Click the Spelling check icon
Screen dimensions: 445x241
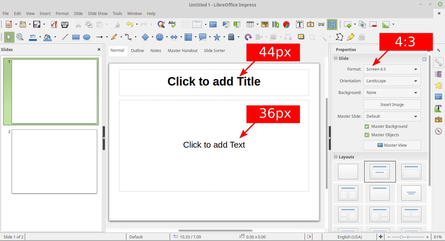coord(172,24)
